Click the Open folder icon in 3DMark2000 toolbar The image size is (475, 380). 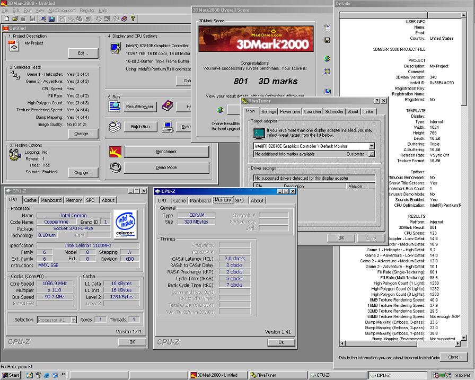(x=15, y=19)
